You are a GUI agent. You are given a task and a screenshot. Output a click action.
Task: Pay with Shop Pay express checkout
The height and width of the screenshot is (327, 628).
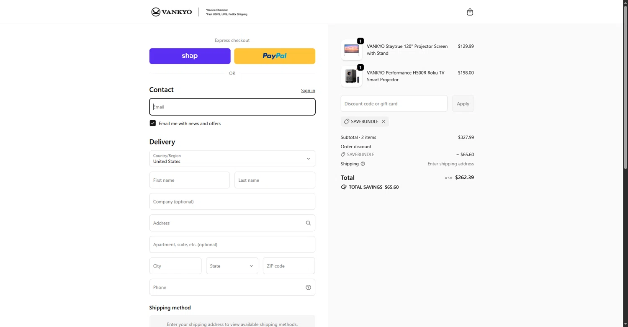[x=190, y=56]
